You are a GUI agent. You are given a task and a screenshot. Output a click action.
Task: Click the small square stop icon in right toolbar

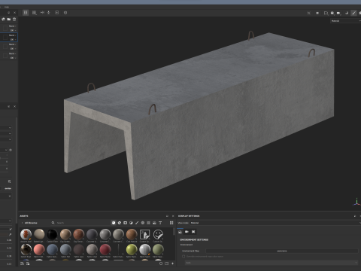point(317,13)
